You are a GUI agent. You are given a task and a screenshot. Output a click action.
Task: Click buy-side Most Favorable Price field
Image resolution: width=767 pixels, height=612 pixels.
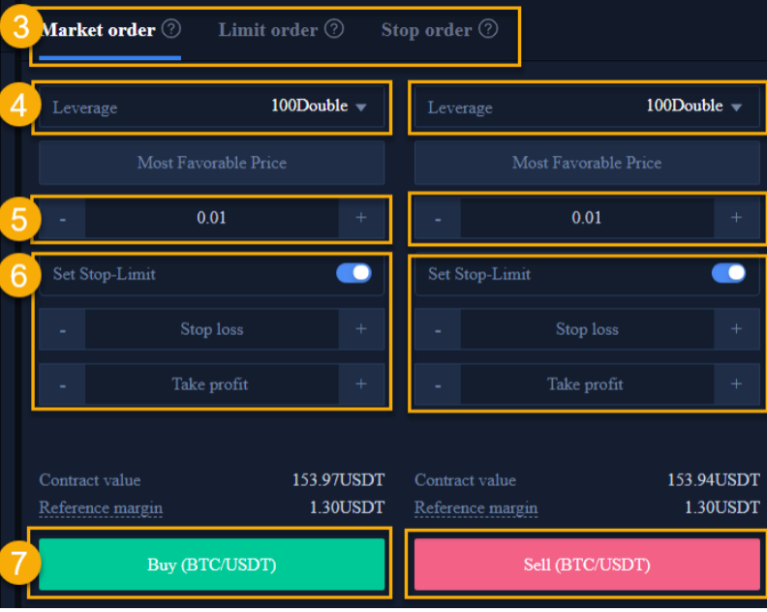click(x=212, y=163)
